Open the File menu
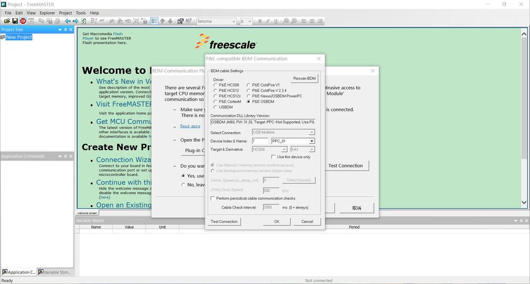 (8, 13)
